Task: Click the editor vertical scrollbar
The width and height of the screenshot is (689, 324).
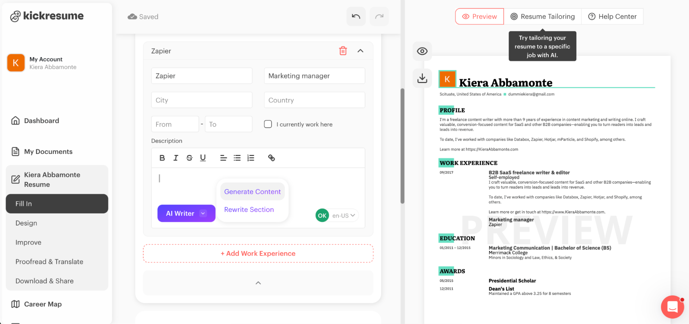Action: coord(402,146)
